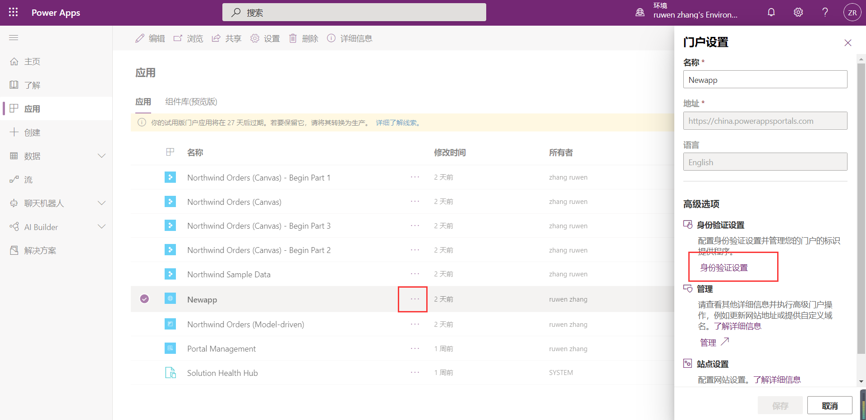Click the Address (地址) field

765,121
